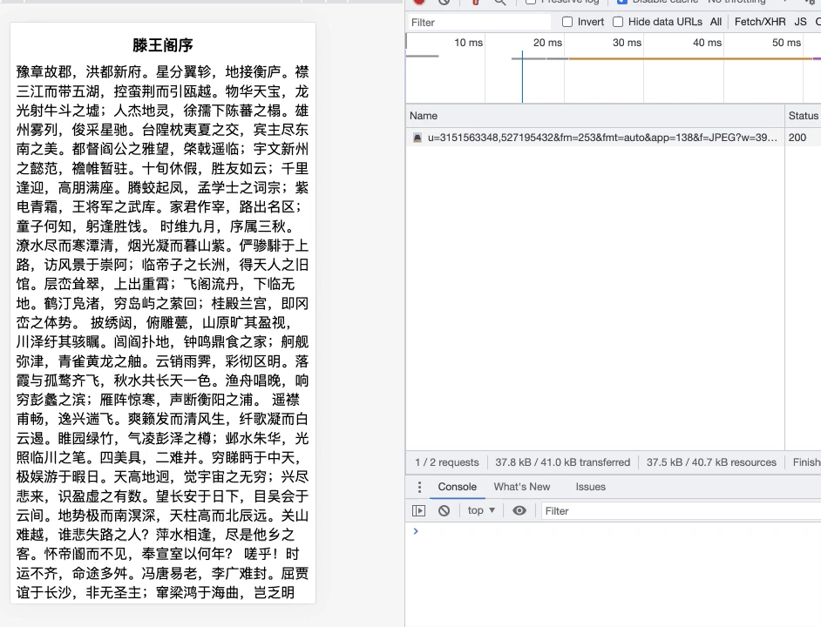
Task: Open the What's New tab
Action: (522, 487)
